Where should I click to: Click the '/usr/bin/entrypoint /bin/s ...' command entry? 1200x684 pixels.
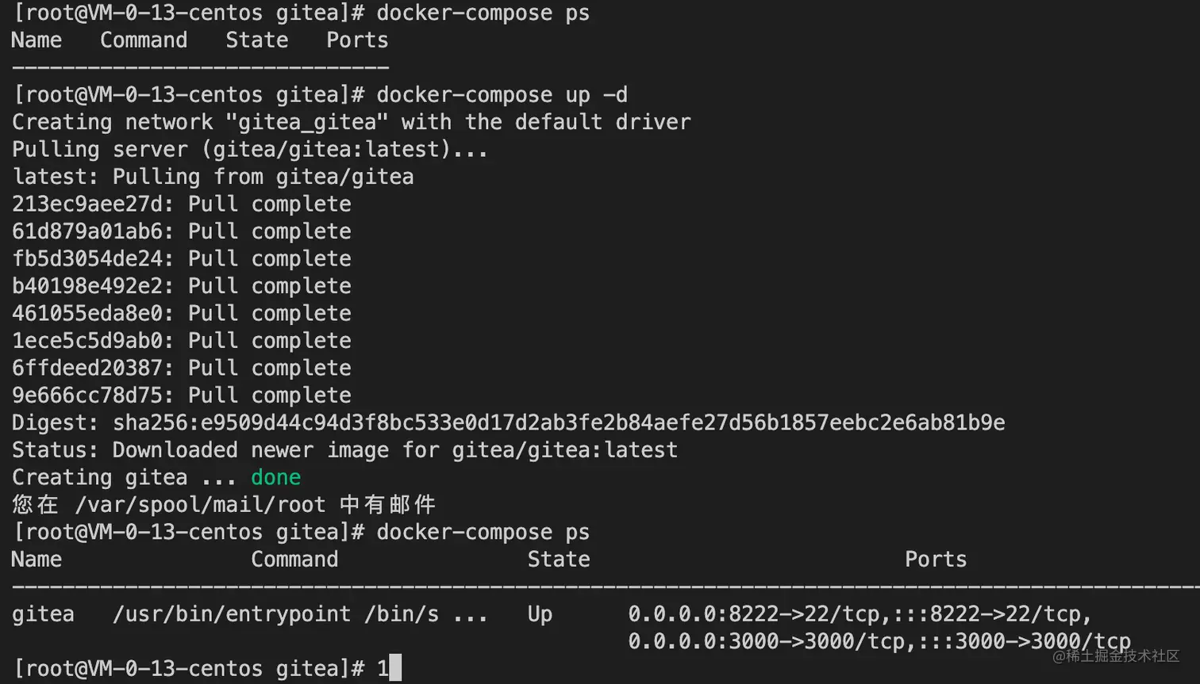[300, 614]
